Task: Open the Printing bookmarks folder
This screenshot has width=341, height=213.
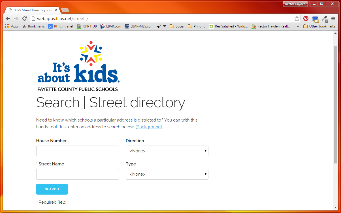Action: (197, 26)
